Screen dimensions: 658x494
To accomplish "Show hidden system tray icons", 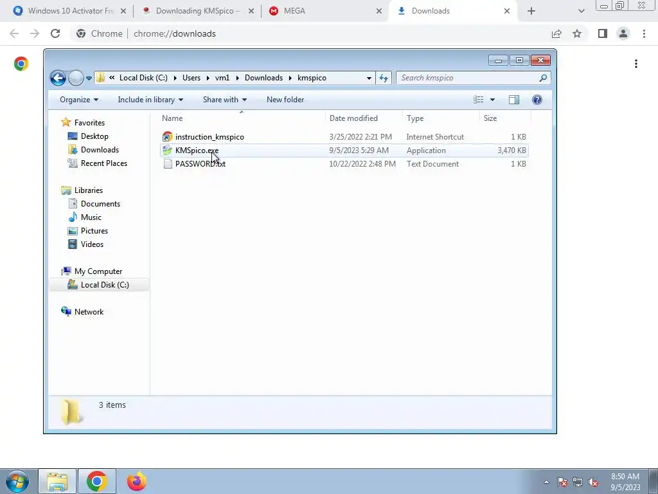I will (x=546, y=482).
